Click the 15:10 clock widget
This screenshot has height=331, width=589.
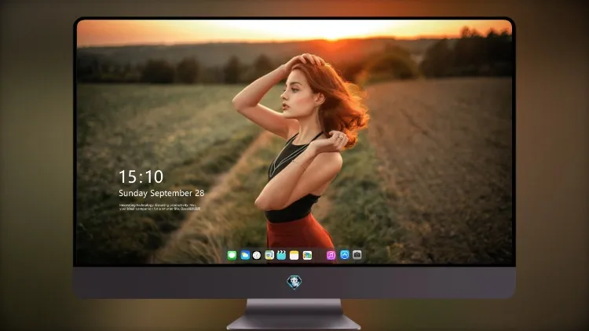coord(141,176)
